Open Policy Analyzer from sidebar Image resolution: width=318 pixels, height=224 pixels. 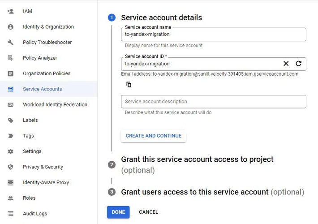[x=40, y=58]
